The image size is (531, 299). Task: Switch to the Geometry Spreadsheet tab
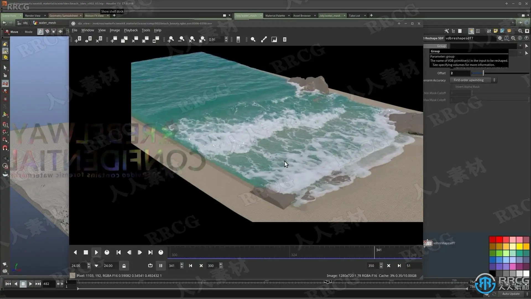click(63, 16)
